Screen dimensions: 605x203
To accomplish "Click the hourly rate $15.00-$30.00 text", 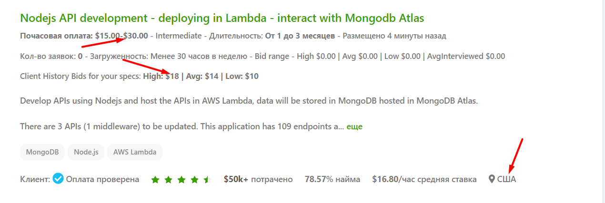I will pyautogui.click(x=121, y=36).
